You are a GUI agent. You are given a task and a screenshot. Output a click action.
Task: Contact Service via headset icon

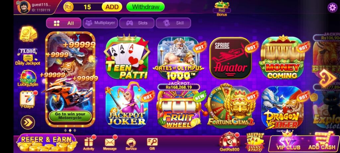(131, 144)
